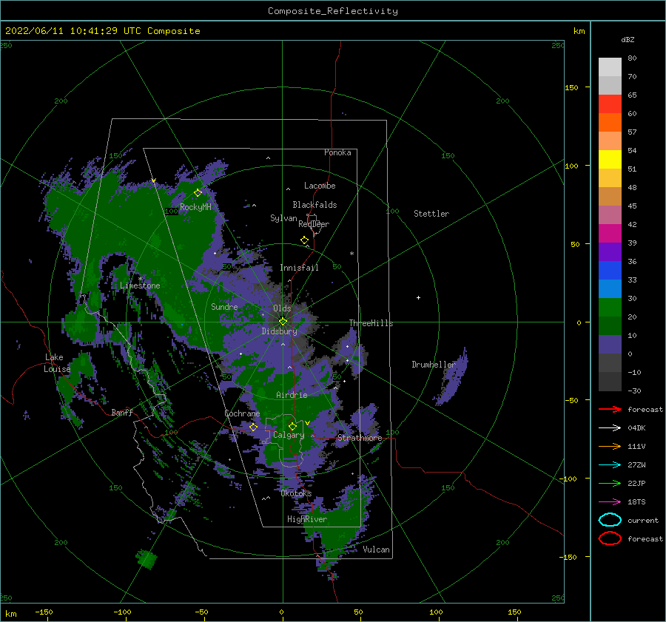
Task: Pick the dark gray swatch above -30 dBZ
Action: (610, 381)
